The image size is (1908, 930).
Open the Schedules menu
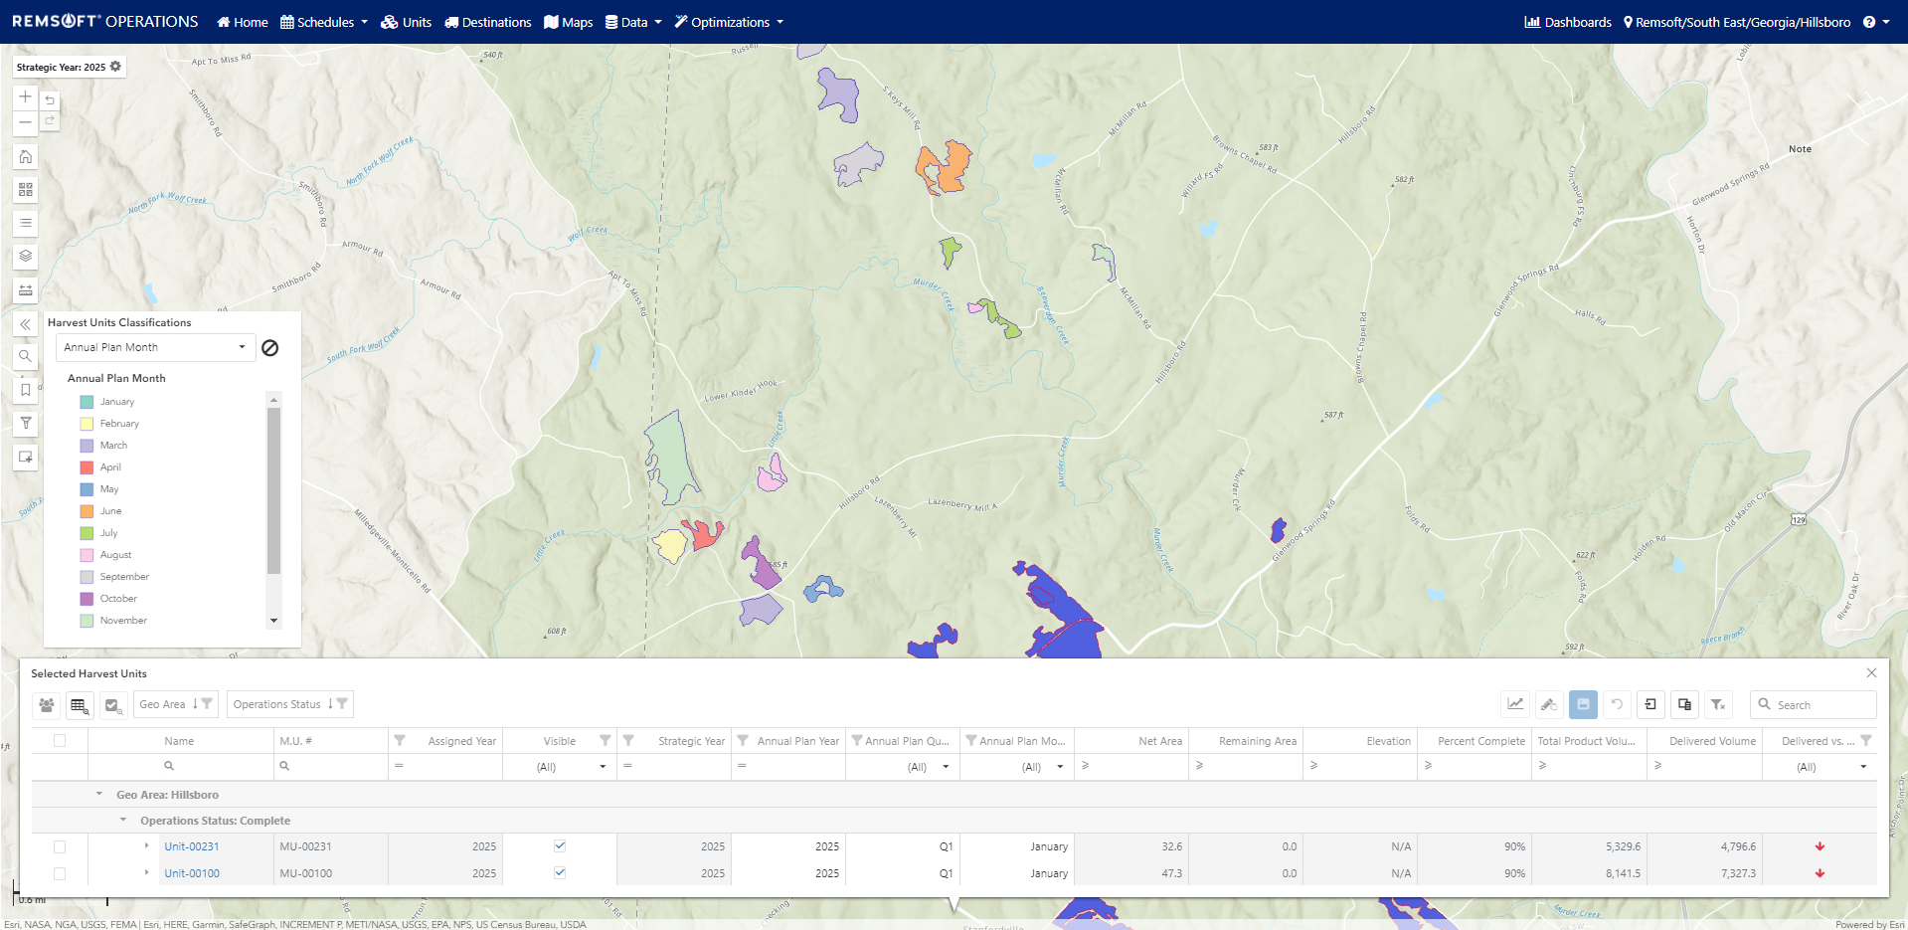pos(323,22)
